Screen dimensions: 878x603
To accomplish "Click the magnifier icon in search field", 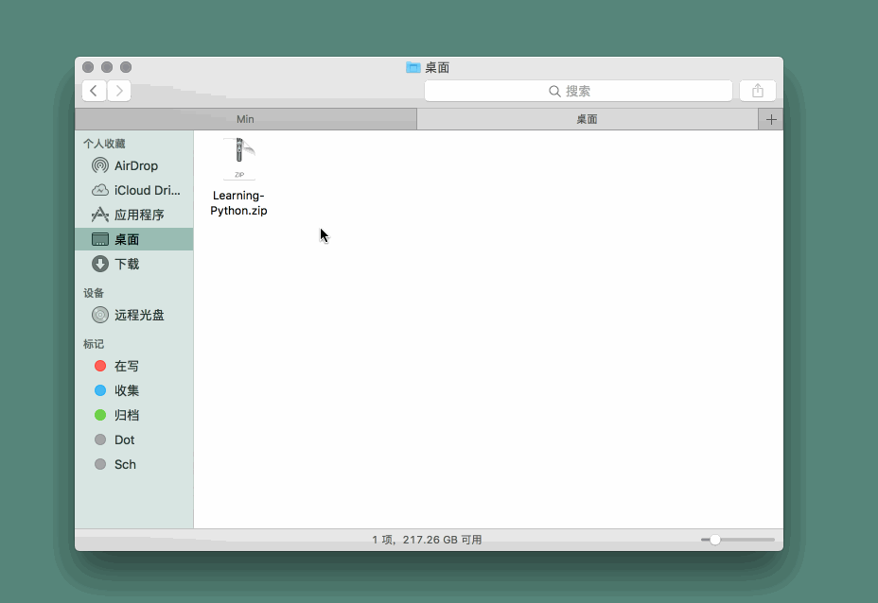I will coord(554,91).
